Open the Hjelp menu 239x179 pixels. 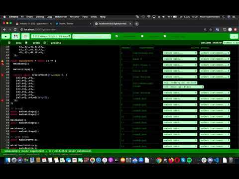[x=103, y=17]
